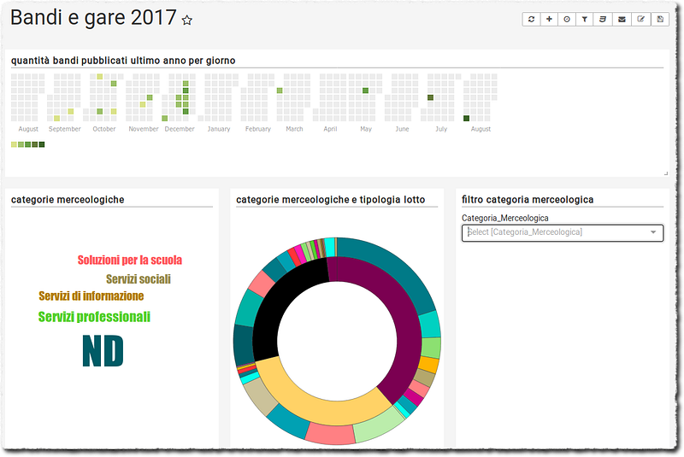Click the darkest heatmap day in last August
The image size is (684, 457).
click(x=466, y=119)
